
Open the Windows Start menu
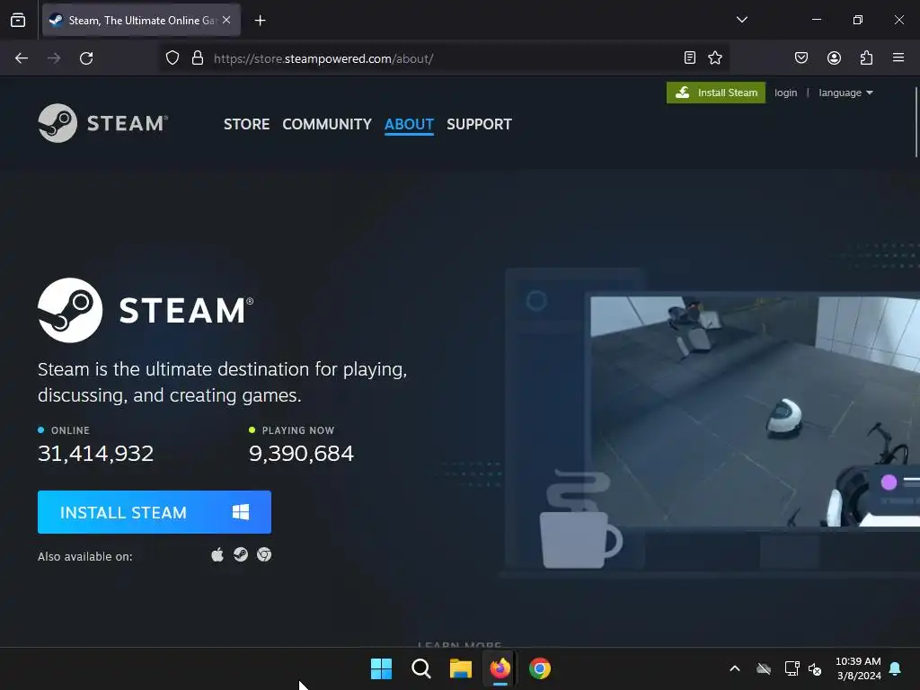tap(381, 668)
